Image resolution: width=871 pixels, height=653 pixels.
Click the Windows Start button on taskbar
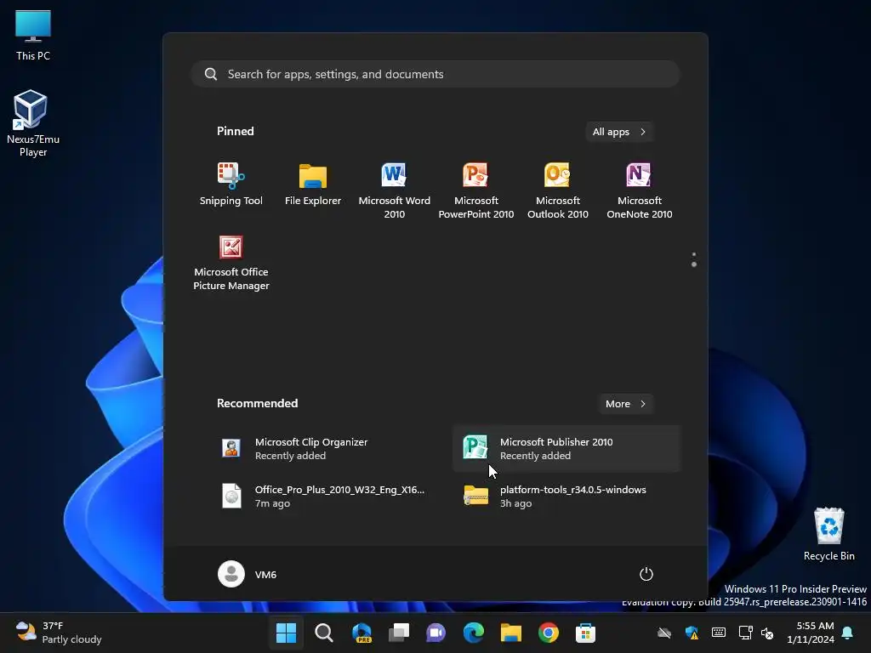tap(287, 633)
